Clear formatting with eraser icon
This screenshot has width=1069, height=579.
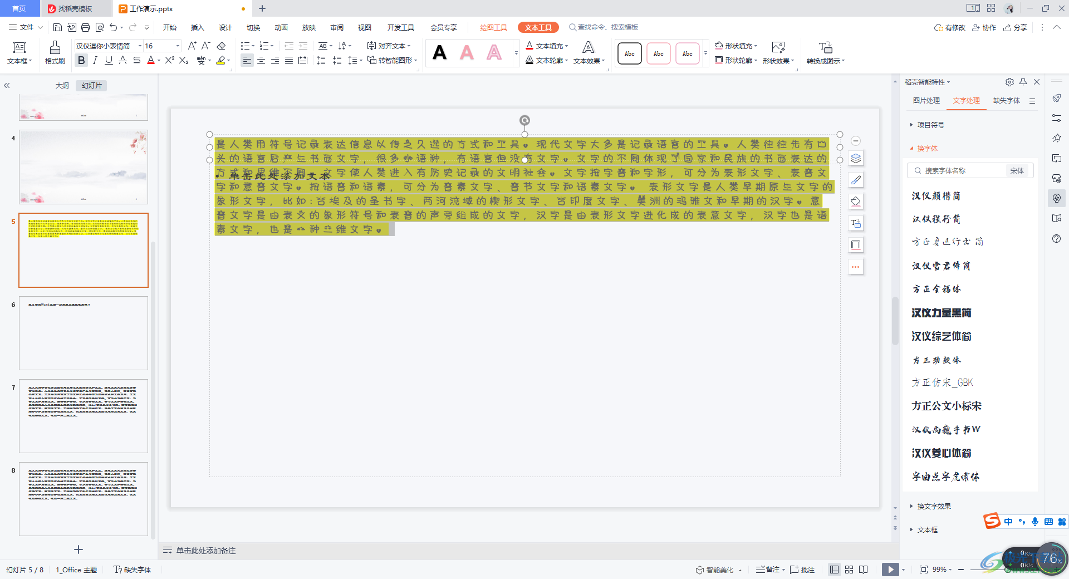coord(221,46)
